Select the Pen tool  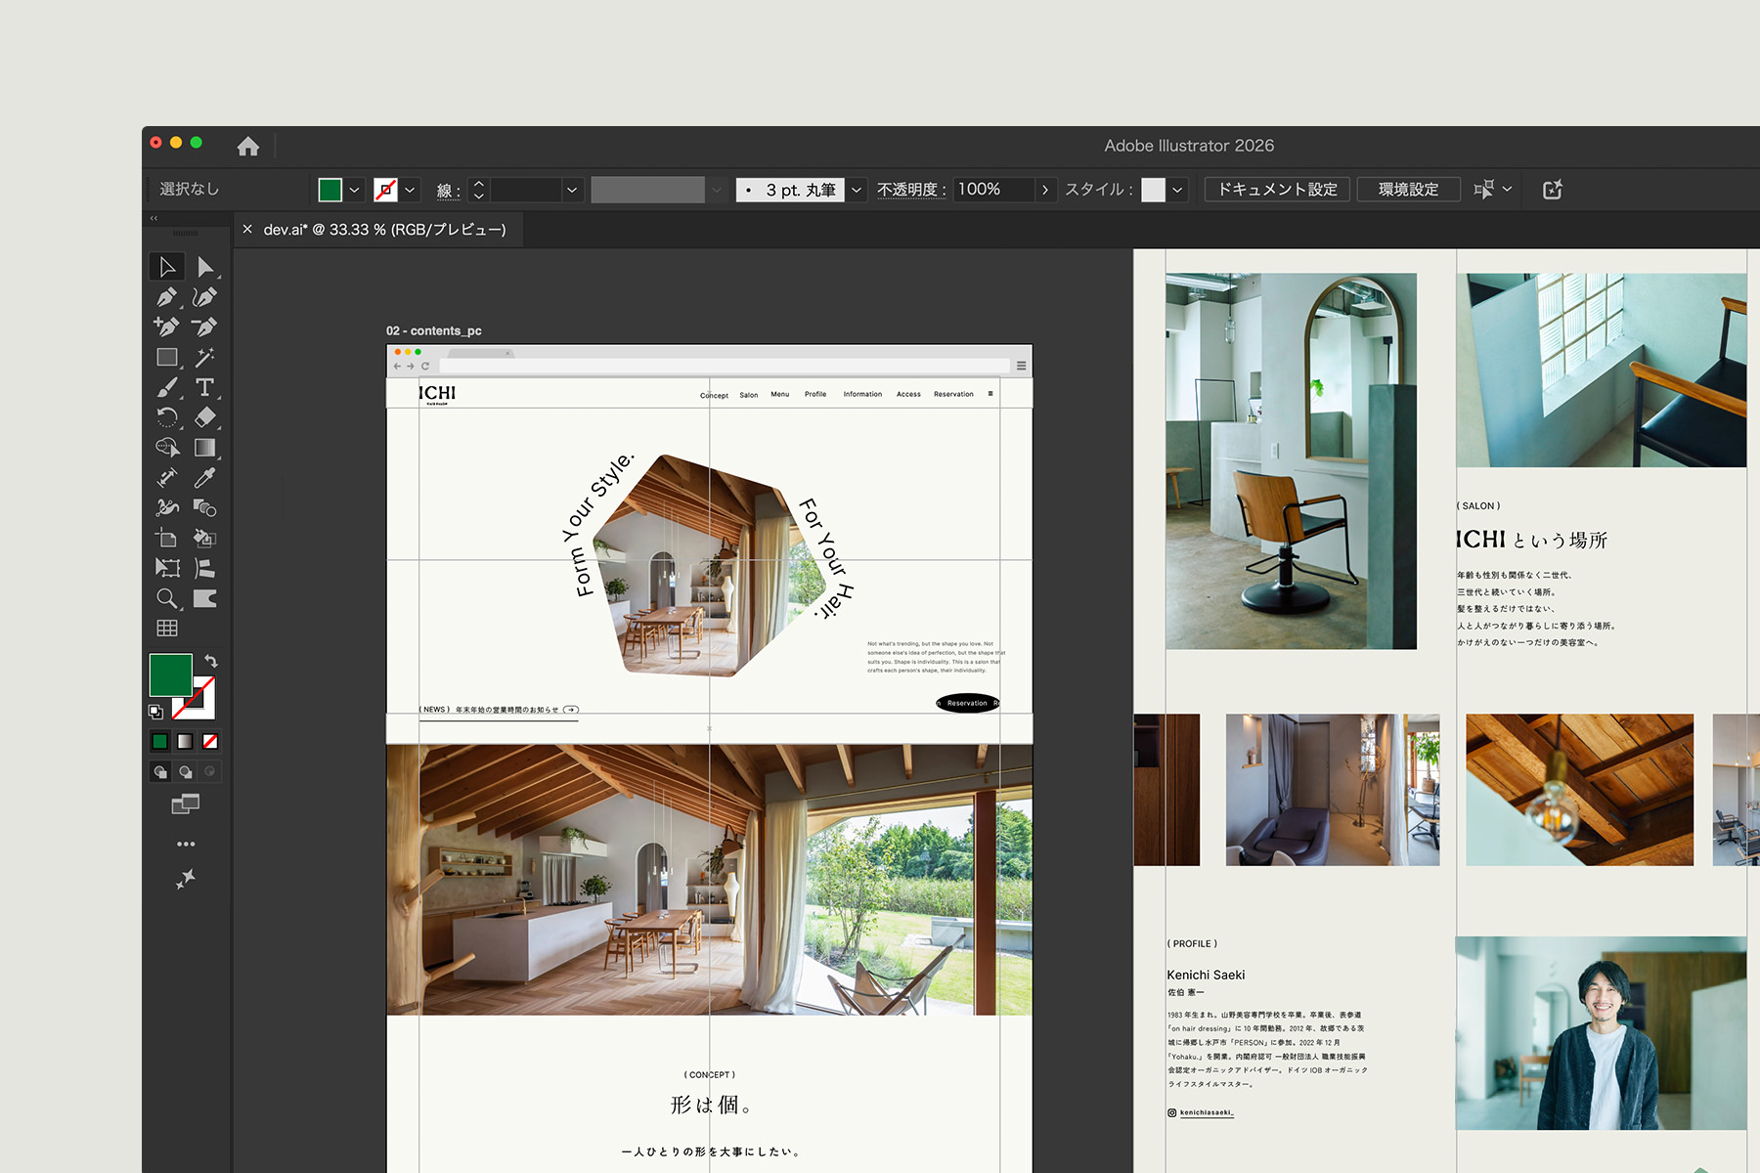point(167,297)
